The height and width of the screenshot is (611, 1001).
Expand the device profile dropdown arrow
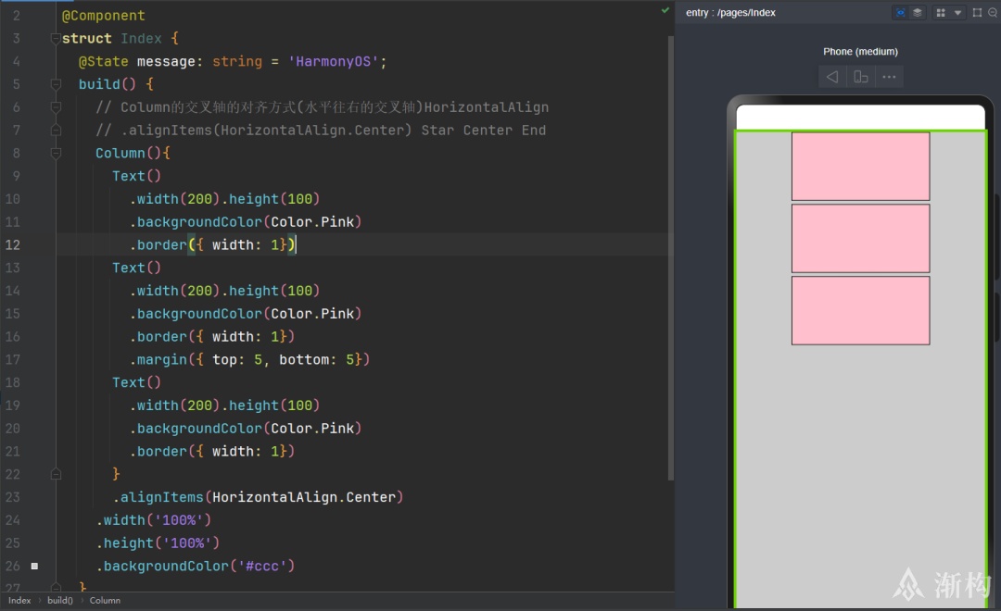coord(957,13)
